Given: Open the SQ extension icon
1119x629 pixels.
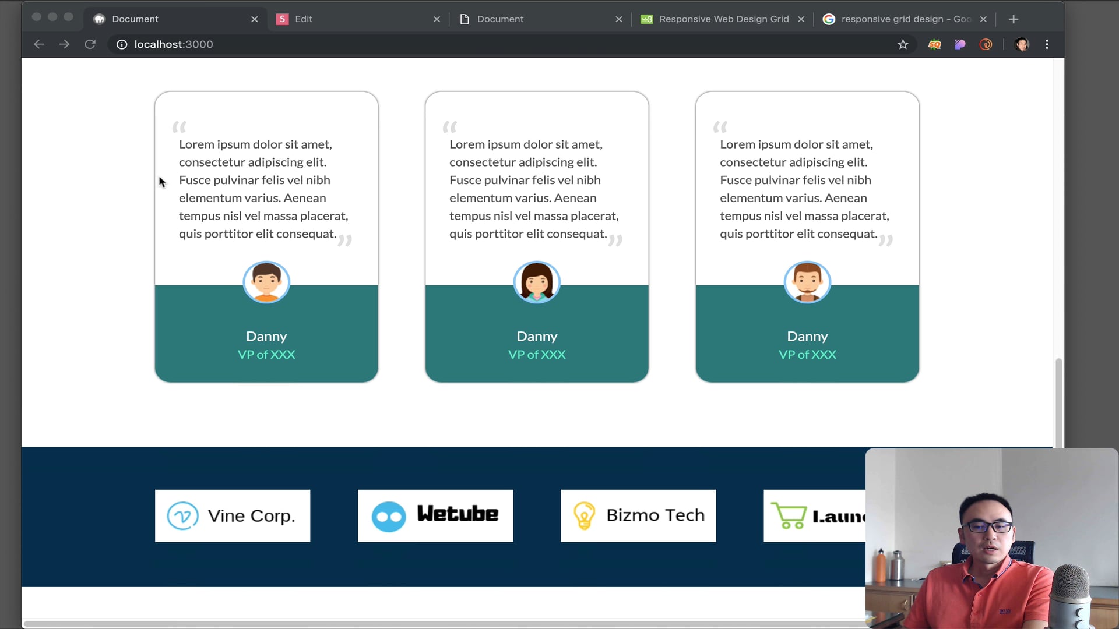Looking at the screenshot, I should (x=934, y=44).
